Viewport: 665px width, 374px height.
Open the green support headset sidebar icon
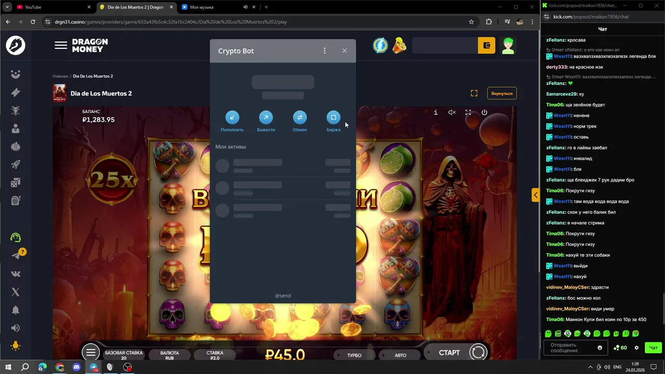click(16, 237)
